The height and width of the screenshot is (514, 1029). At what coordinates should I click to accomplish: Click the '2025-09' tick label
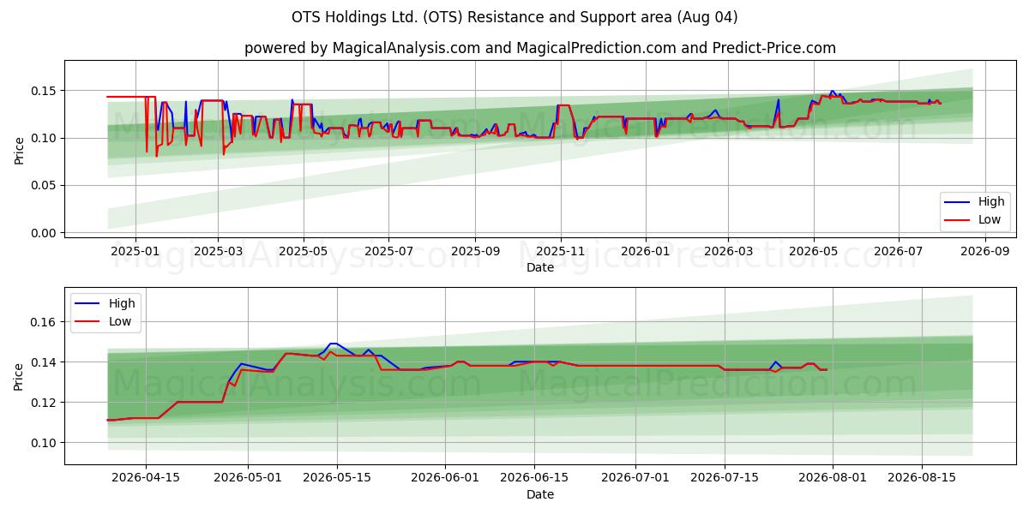(476, 251)
